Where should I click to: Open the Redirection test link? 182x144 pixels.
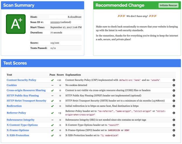pyautogui.click(x=14, y=106)
